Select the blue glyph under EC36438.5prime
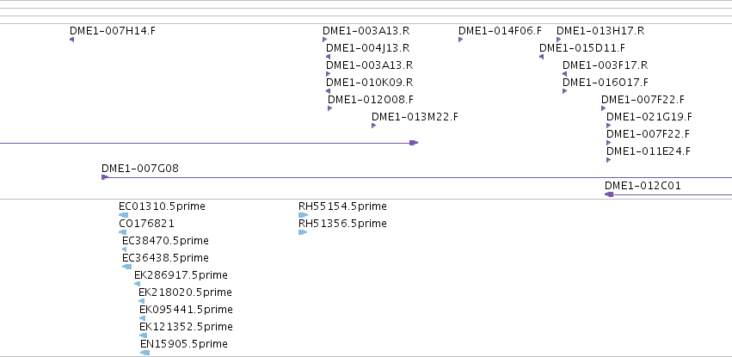The image size is (732, 357). [x=127, y=267]
